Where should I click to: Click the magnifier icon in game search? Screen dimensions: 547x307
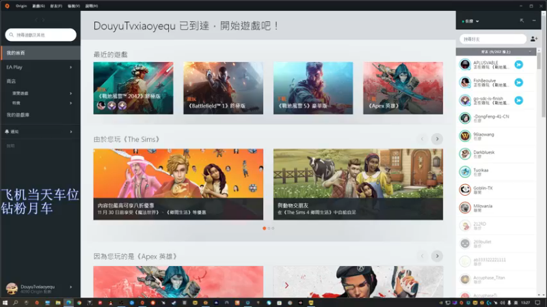[12, 35]
